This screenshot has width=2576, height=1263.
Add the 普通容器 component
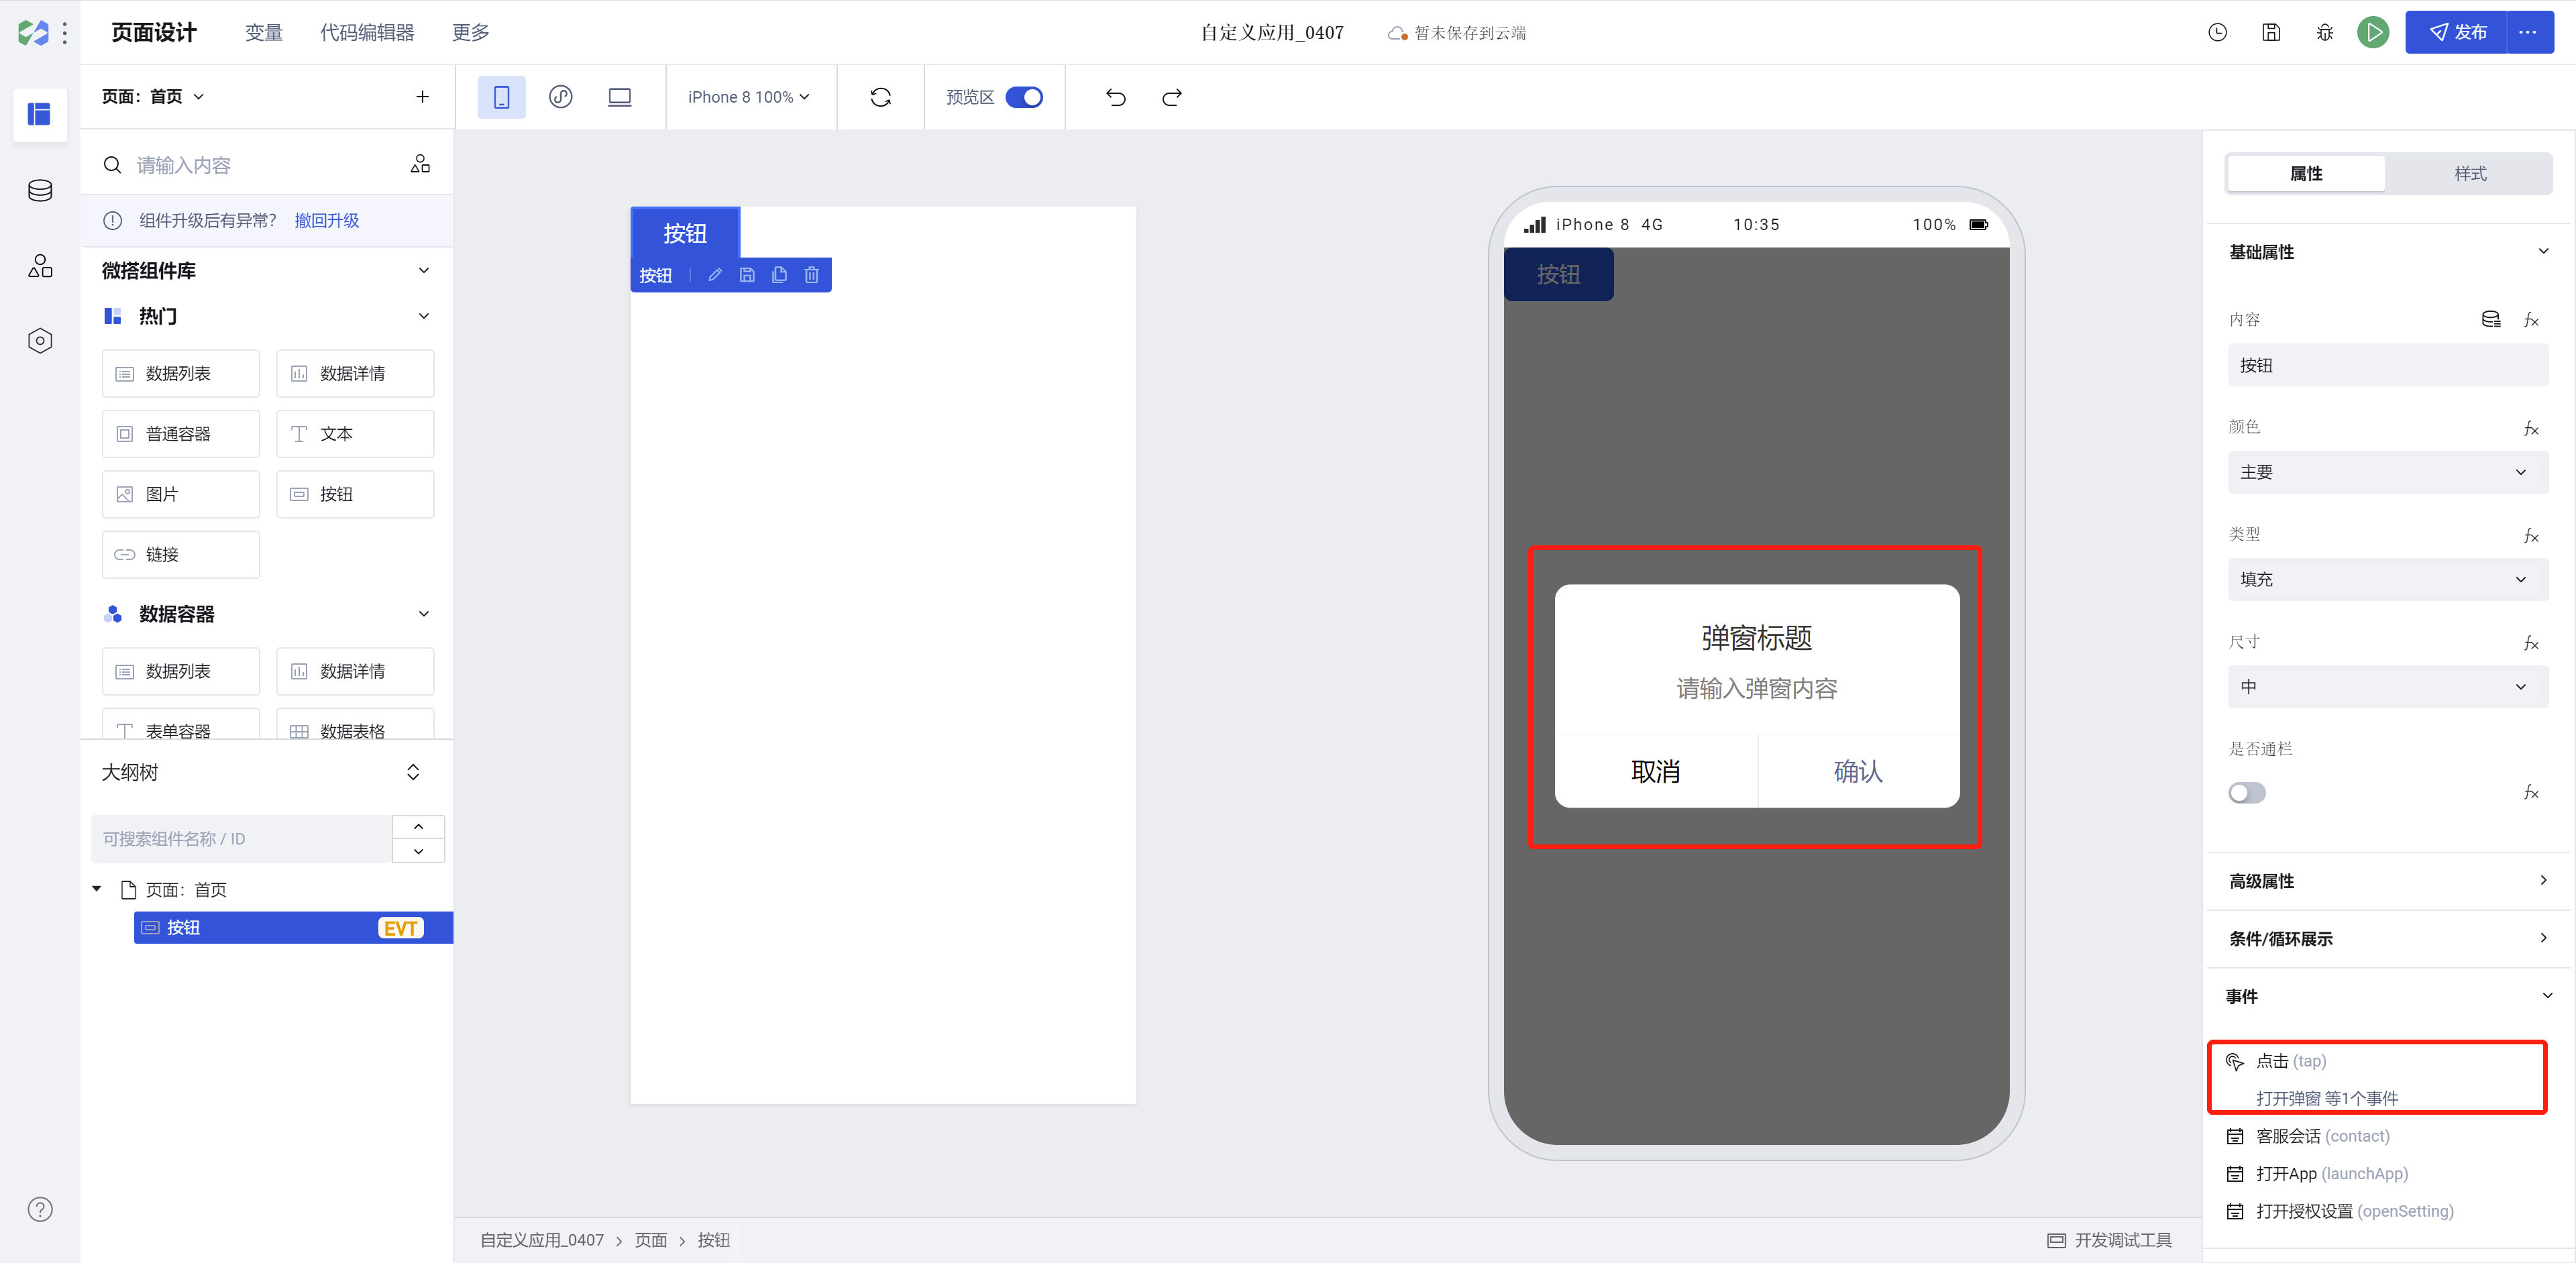tap(181, 434)
